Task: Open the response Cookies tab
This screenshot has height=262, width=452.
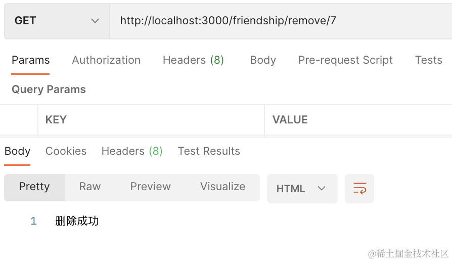Action: 66,151
